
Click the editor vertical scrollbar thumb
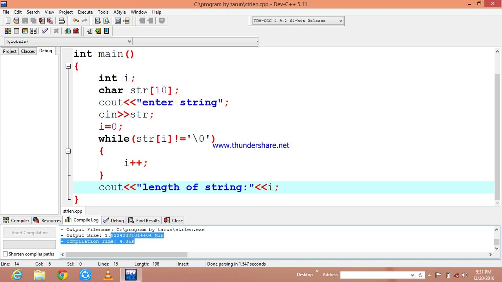[497, 136]
